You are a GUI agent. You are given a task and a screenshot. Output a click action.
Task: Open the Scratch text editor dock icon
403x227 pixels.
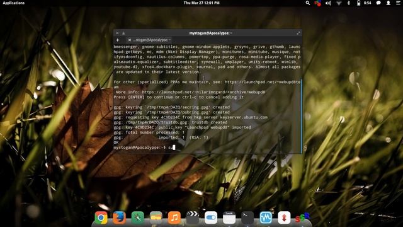pos(229,218)
